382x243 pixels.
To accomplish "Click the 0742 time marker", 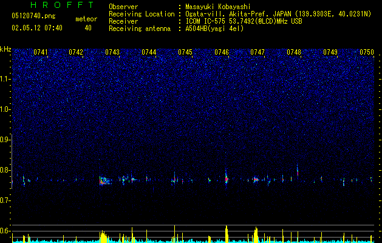I will point(76,52).
